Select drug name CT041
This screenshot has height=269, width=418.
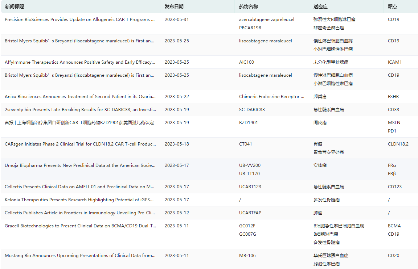click(x=246, y=144)
